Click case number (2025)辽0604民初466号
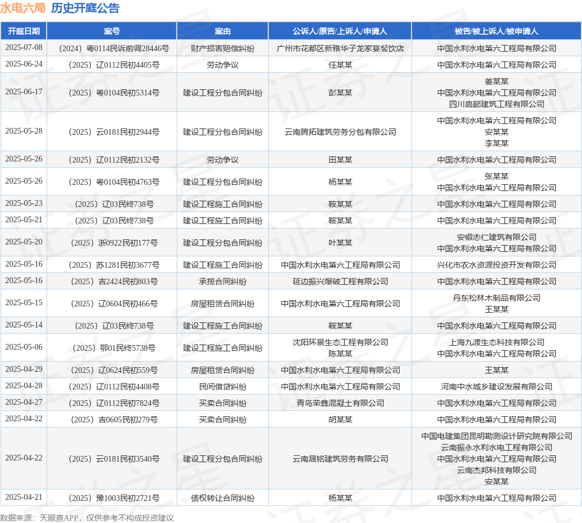The image size is (582, 523). click(x=112, y=304)
